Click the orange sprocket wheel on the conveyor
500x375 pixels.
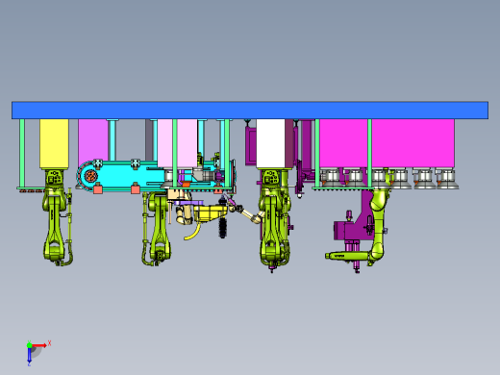[90, 176]
